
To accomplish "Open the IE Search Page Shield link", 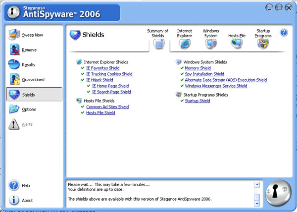I will point(111,92).
